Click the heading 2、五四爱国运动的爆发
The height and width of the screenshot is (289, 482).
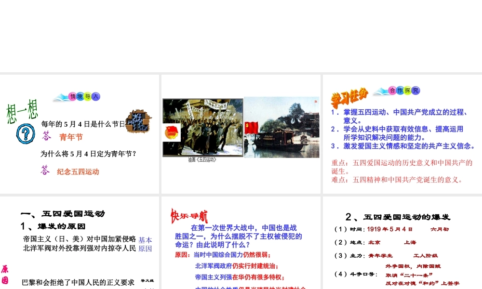click(398, 217)
